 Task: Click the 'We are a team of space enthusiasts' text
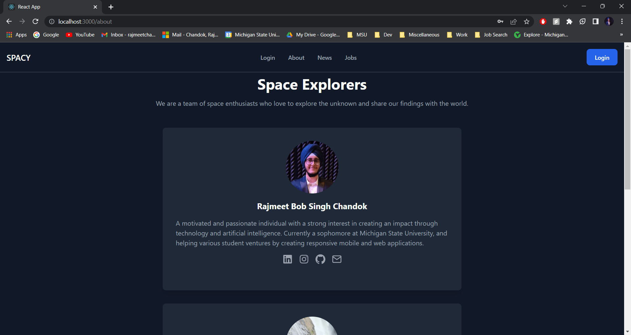point(312,103)
